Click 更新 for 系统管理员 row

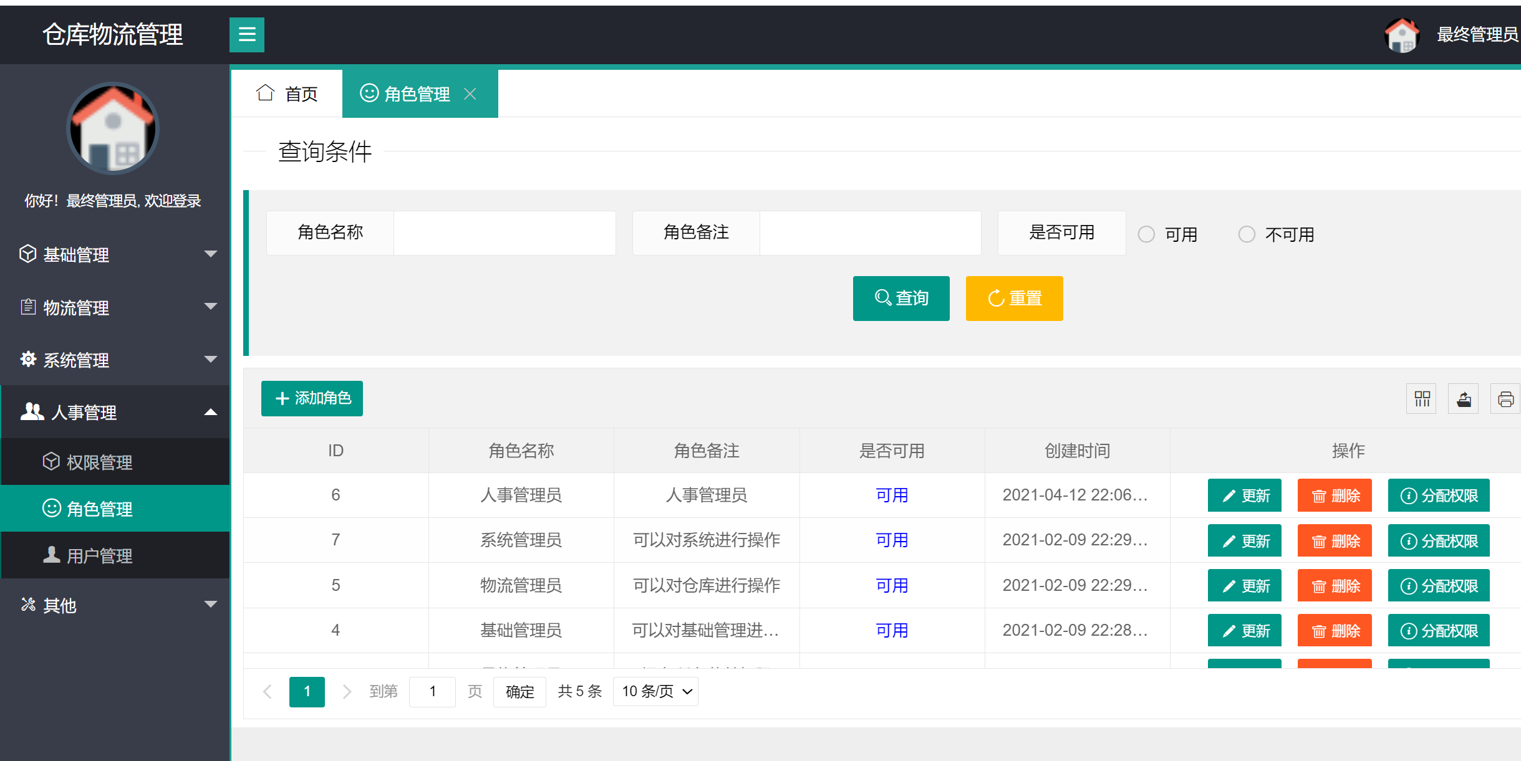point(1245,540)
